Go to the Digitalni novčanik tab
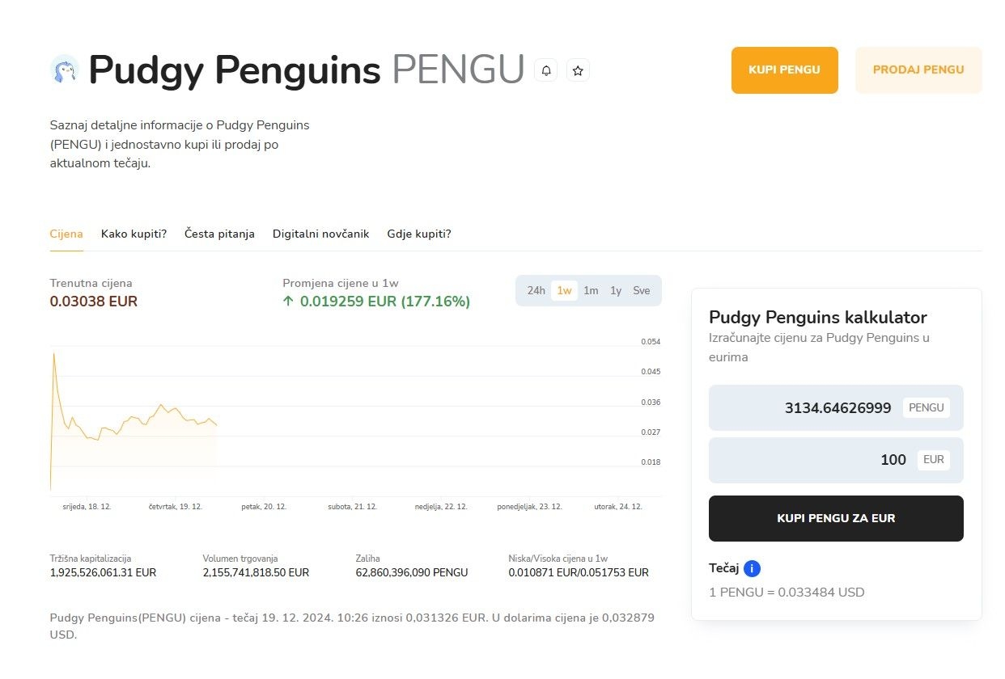 coord(320,234)
